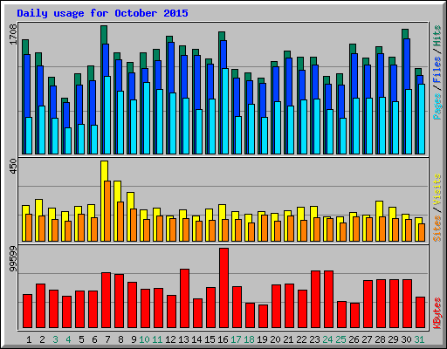
Task: Pick the orange Sites bar for day 9
Action: [134, 225]
